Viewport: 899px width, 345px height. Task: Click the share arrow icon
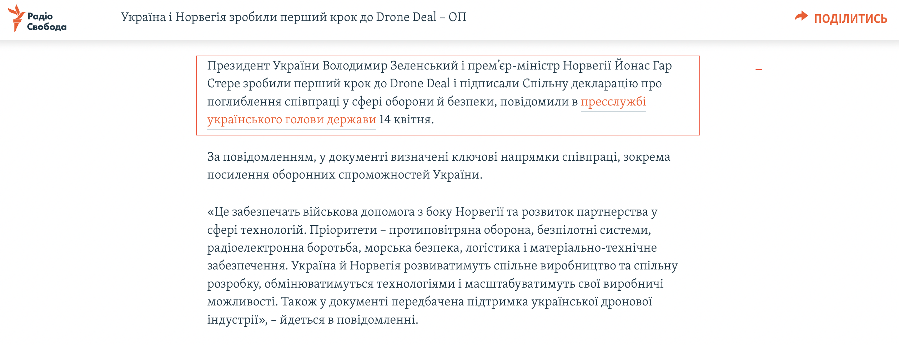(x=801, y=16)
